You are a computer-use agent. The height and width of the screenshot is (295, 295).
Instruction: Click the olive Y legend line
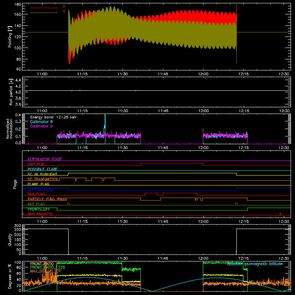44,13
